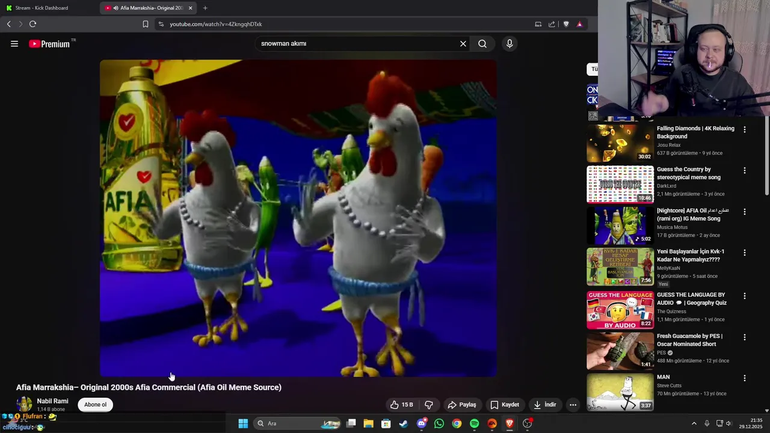The image size is (770, 433).
Task: Share this page from address bar
Action: point(552,24)
